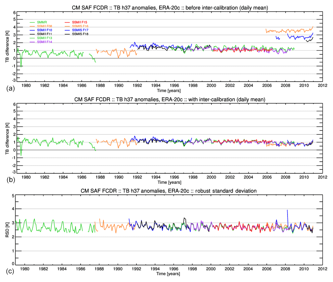The height and width of the screenshot is (282, 333).
Task: Click the 'with inter-calibration' chart title
Action: tap(169, 100)
